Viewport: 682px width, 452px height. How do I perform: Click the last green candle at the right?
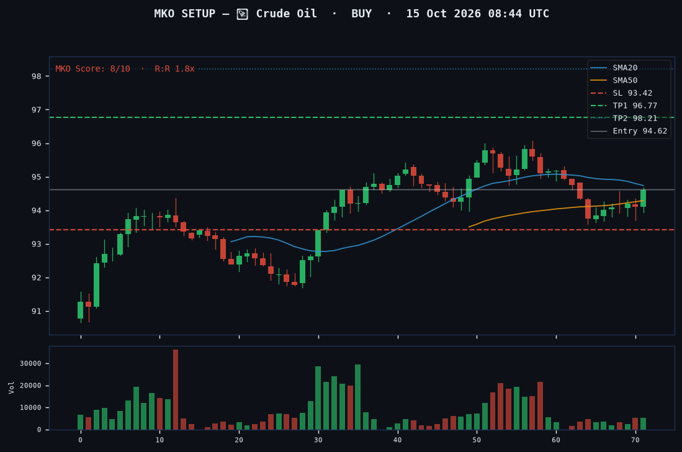[644, 199]
